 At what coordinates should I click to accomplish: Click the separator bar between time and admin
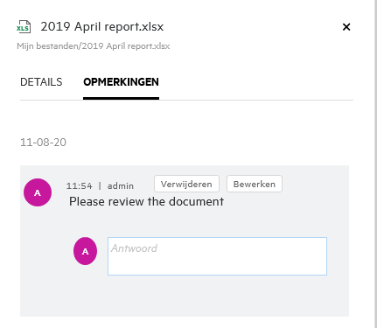(x=100, y=185)
